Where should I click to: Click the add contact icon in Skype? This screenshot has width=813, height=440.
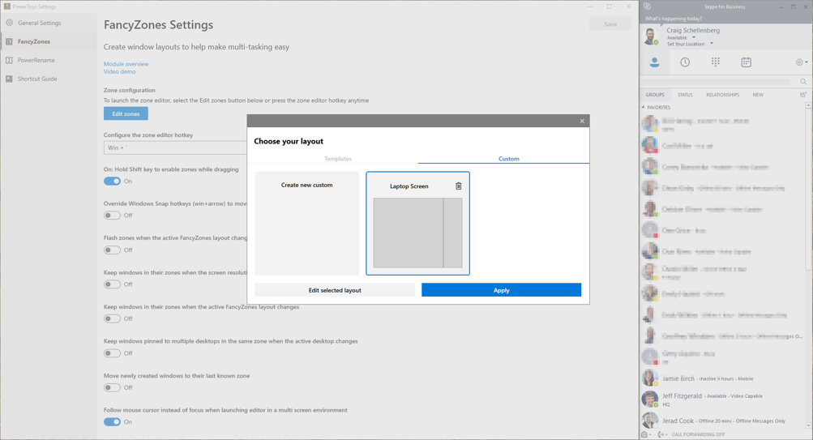[802, 95]
